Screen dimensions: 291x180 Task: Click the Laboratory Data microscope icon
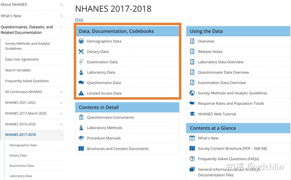point(81,72)
